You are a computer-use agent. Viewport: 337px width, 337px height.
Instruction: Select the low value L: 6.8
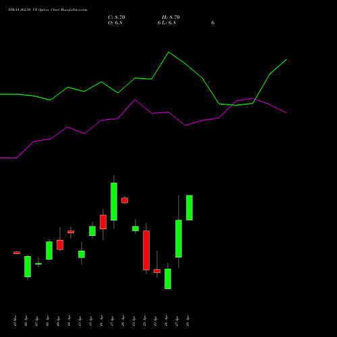point(168,23)
